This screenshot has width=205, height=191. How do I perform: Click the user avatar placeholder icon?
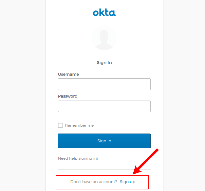pyautogui.click(x=104, y=38)
